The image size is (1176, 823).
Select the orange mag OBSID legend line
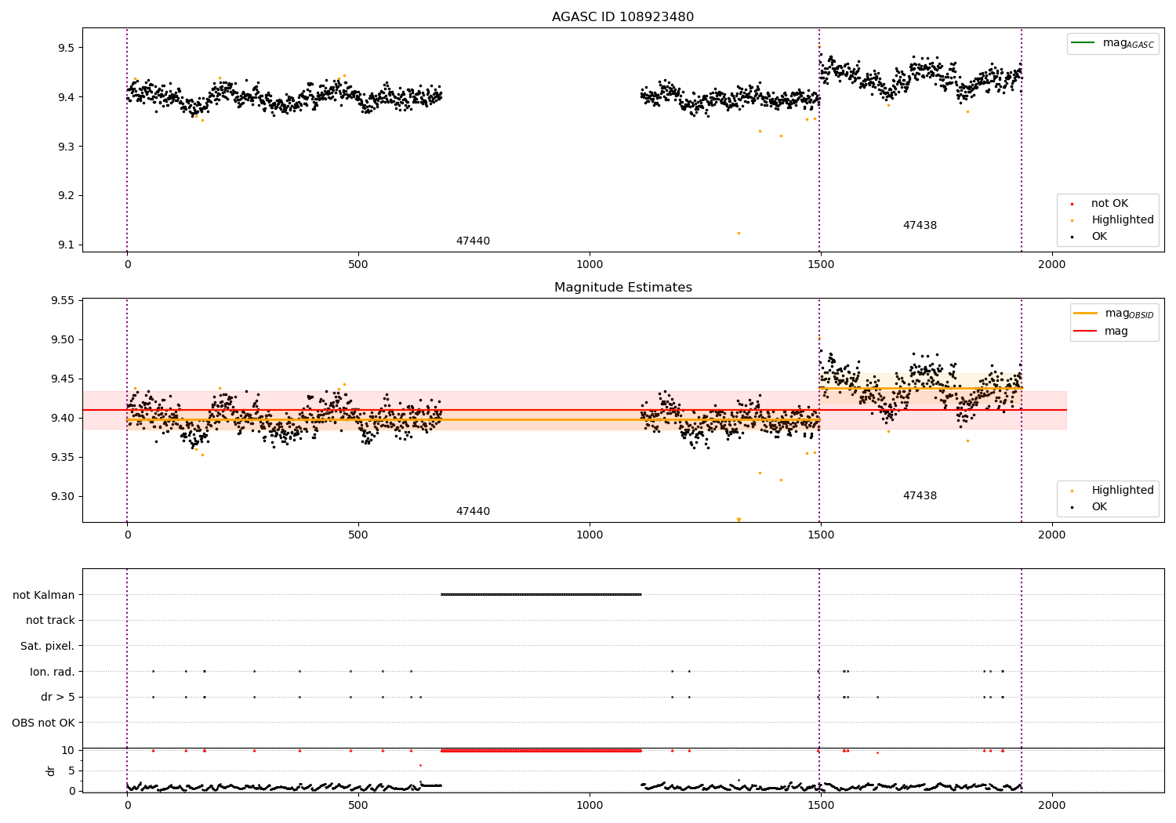pyautogui.click(x=1086, y=313)
